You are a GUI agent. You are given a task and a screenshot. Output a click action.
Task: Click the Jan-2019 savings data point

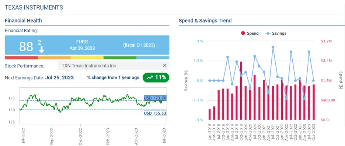(x=227, y=57)
